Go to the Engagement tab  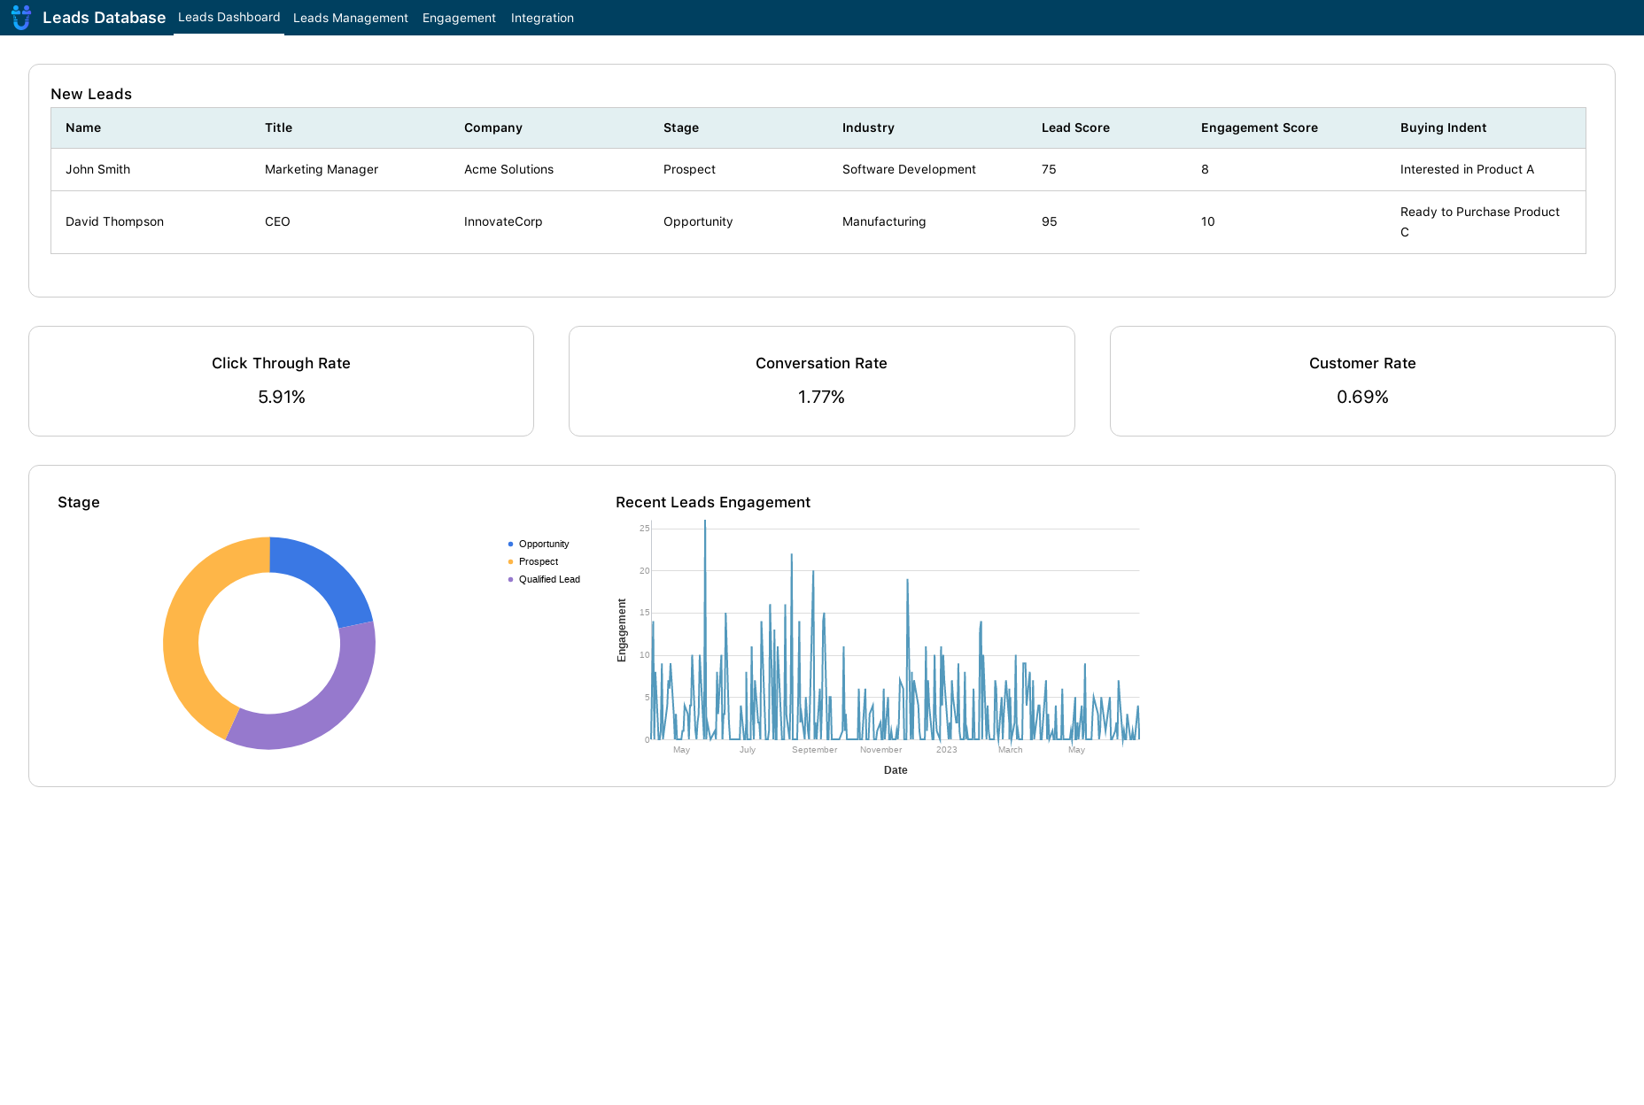click(459, 18)
